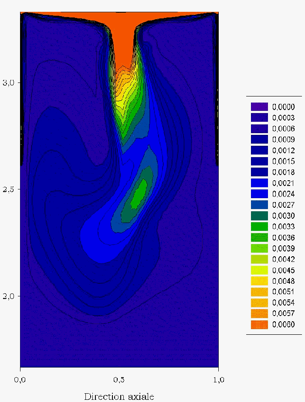
Task: Click the 0,0027 legend color swatch
Action: pyautogui.click(x=259, y=205)
